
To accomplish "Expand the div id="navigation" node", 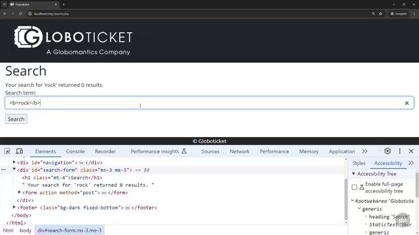I will (x=14, y=162).
